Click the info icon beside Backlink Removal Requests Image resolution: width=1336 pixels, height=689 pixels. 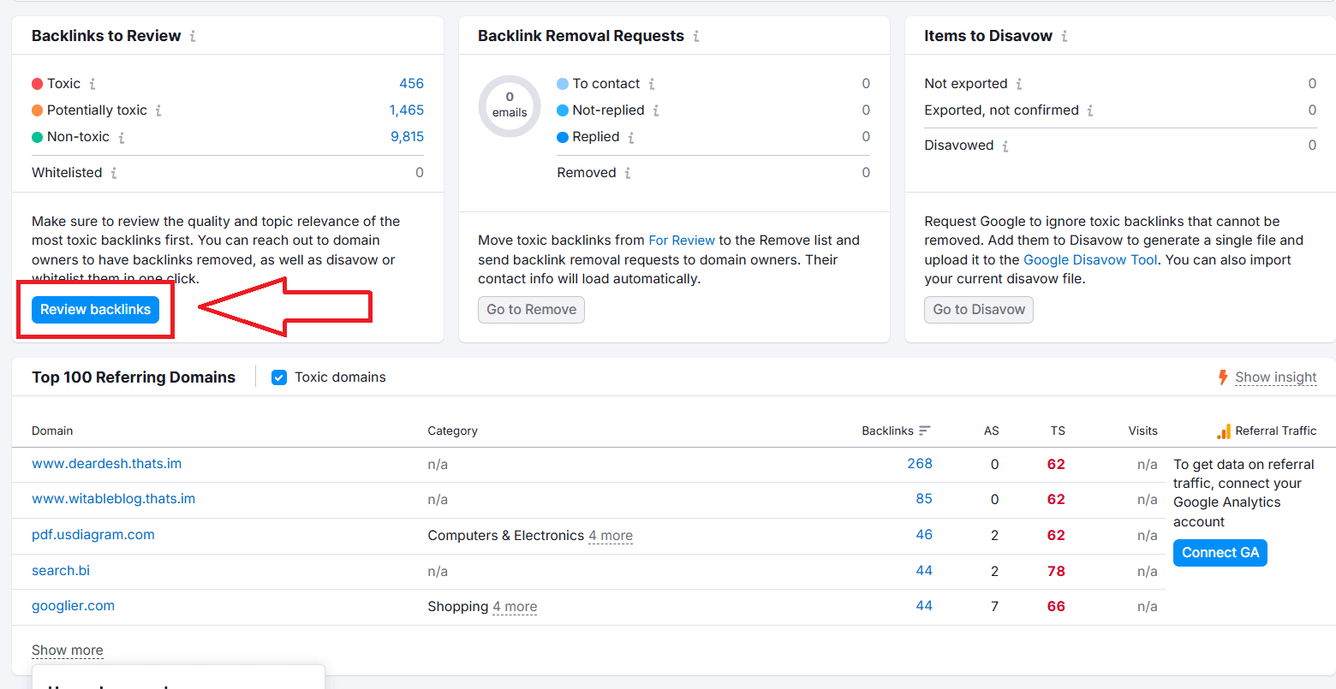point(695,36)
